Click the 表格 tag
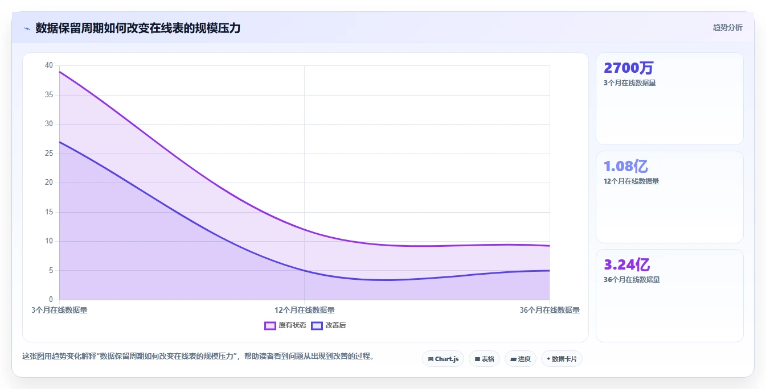Screen dimensions: 766x389 click(x=485, y=359)
